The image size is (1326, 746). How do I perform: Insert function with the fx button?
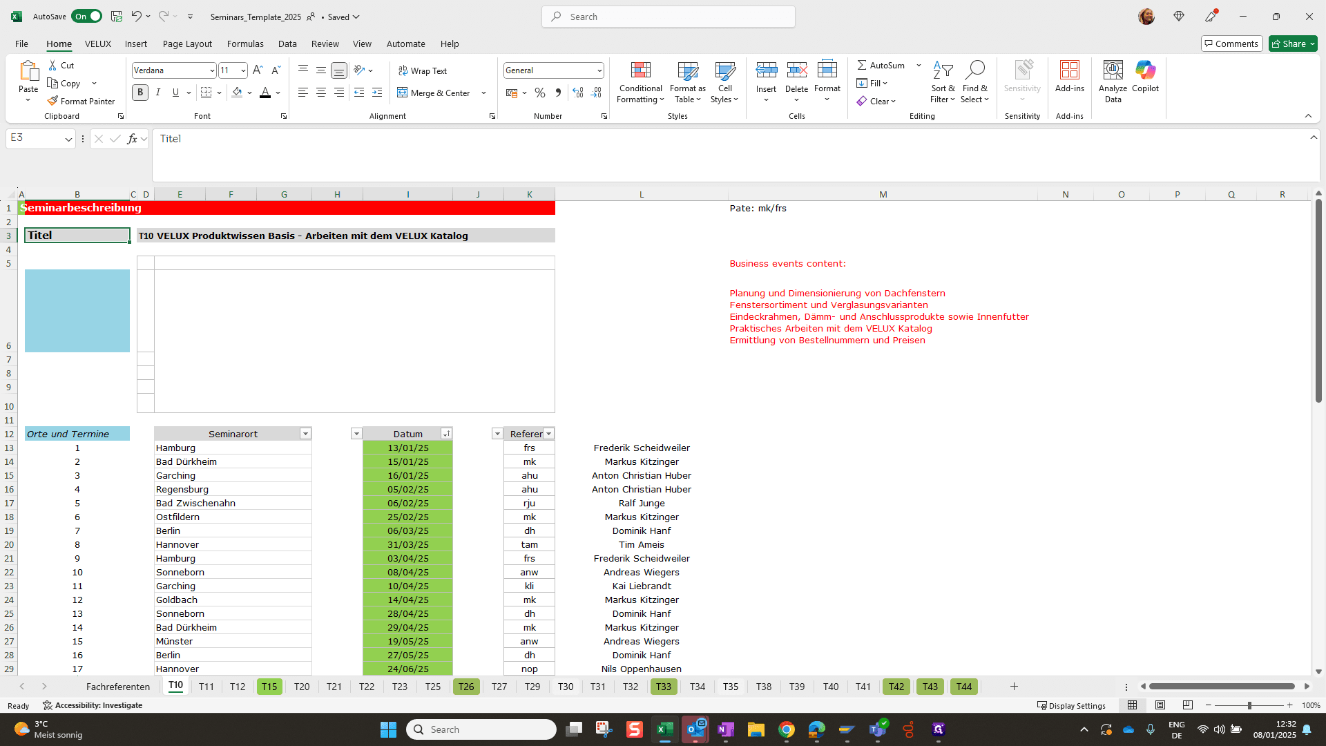tap(132, 139)
